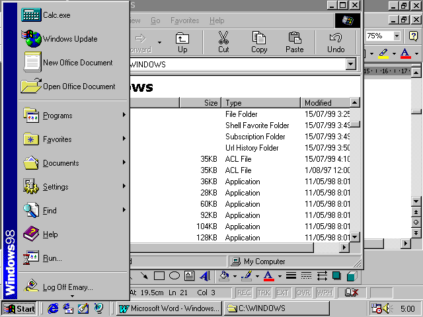423x317 pixels.
Task: Select the Oval drawing tool
Action: click(174, 276)
